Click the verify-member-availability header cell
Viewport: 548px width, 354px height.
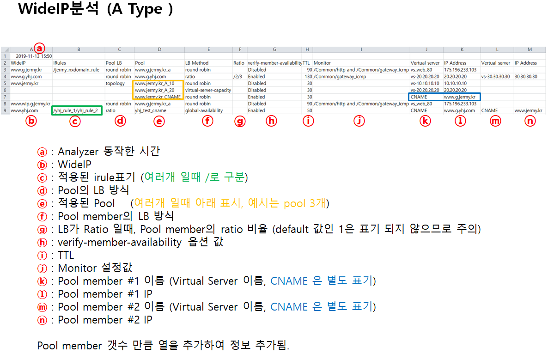coord(275,63)
